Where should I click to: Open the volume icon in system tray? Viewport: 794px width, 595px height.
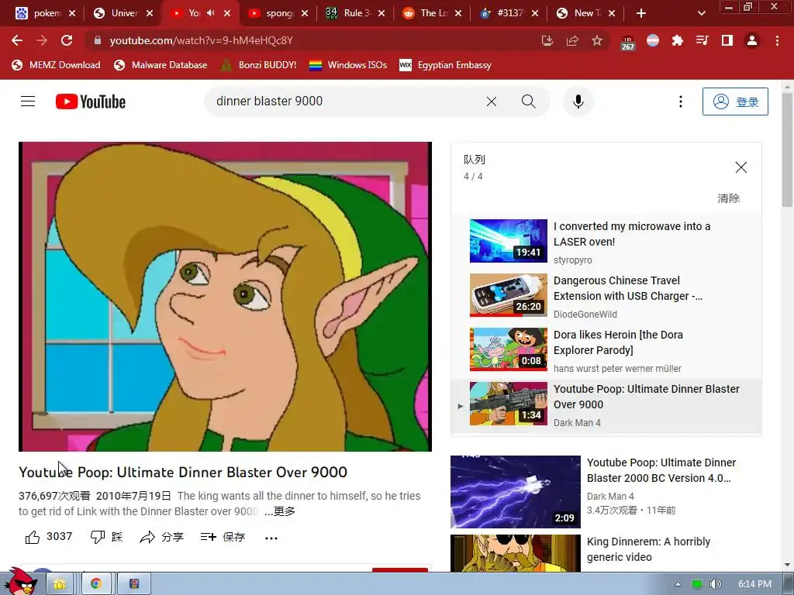(715, 584)
